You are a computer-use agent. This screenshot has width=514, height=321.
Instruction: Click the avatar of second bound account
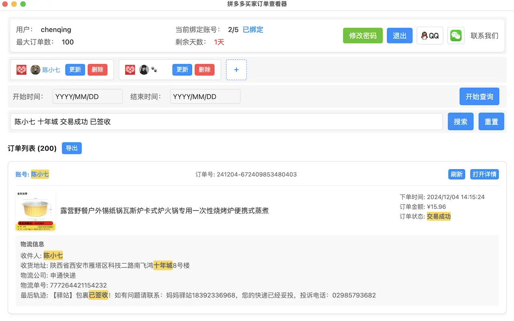(144, 70)
